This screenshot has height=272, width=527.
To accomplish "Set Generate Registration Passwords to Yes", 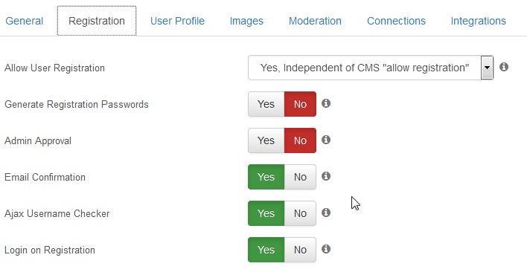I will (x=266, y=104).
